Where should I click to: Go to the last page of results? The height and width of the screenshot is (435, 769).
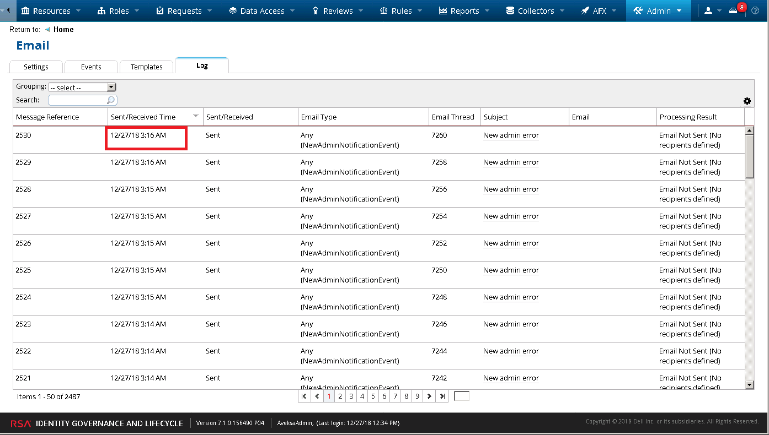(442, 396)
